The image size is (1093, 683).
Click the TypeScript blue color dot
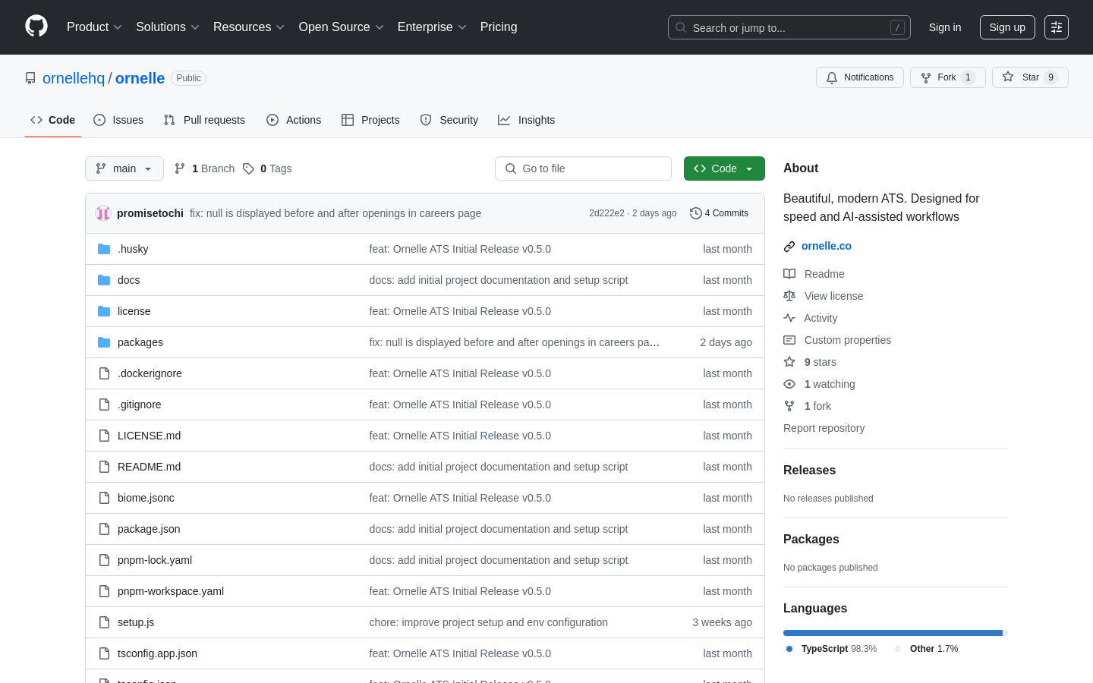pyautogui.click(x=789, y=649)
